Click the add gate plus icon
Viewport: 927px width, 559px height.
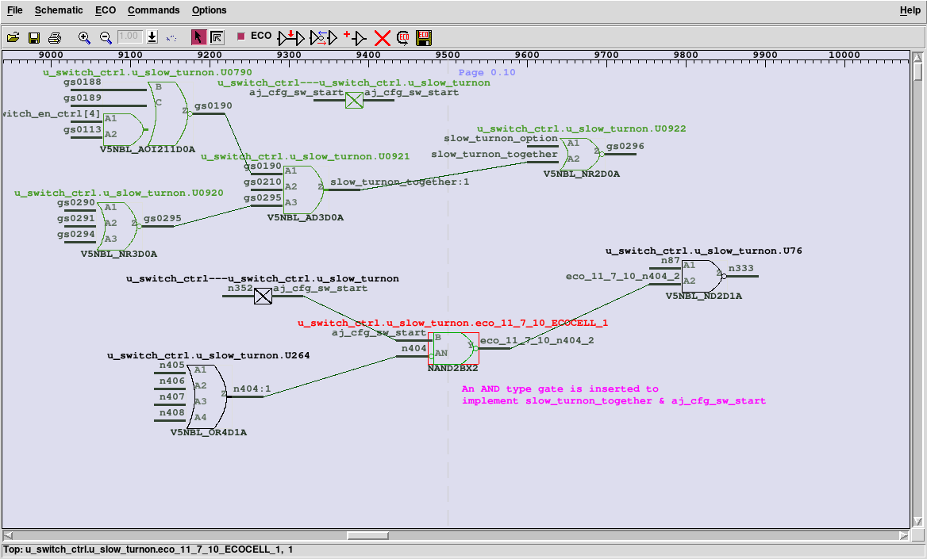354,37
